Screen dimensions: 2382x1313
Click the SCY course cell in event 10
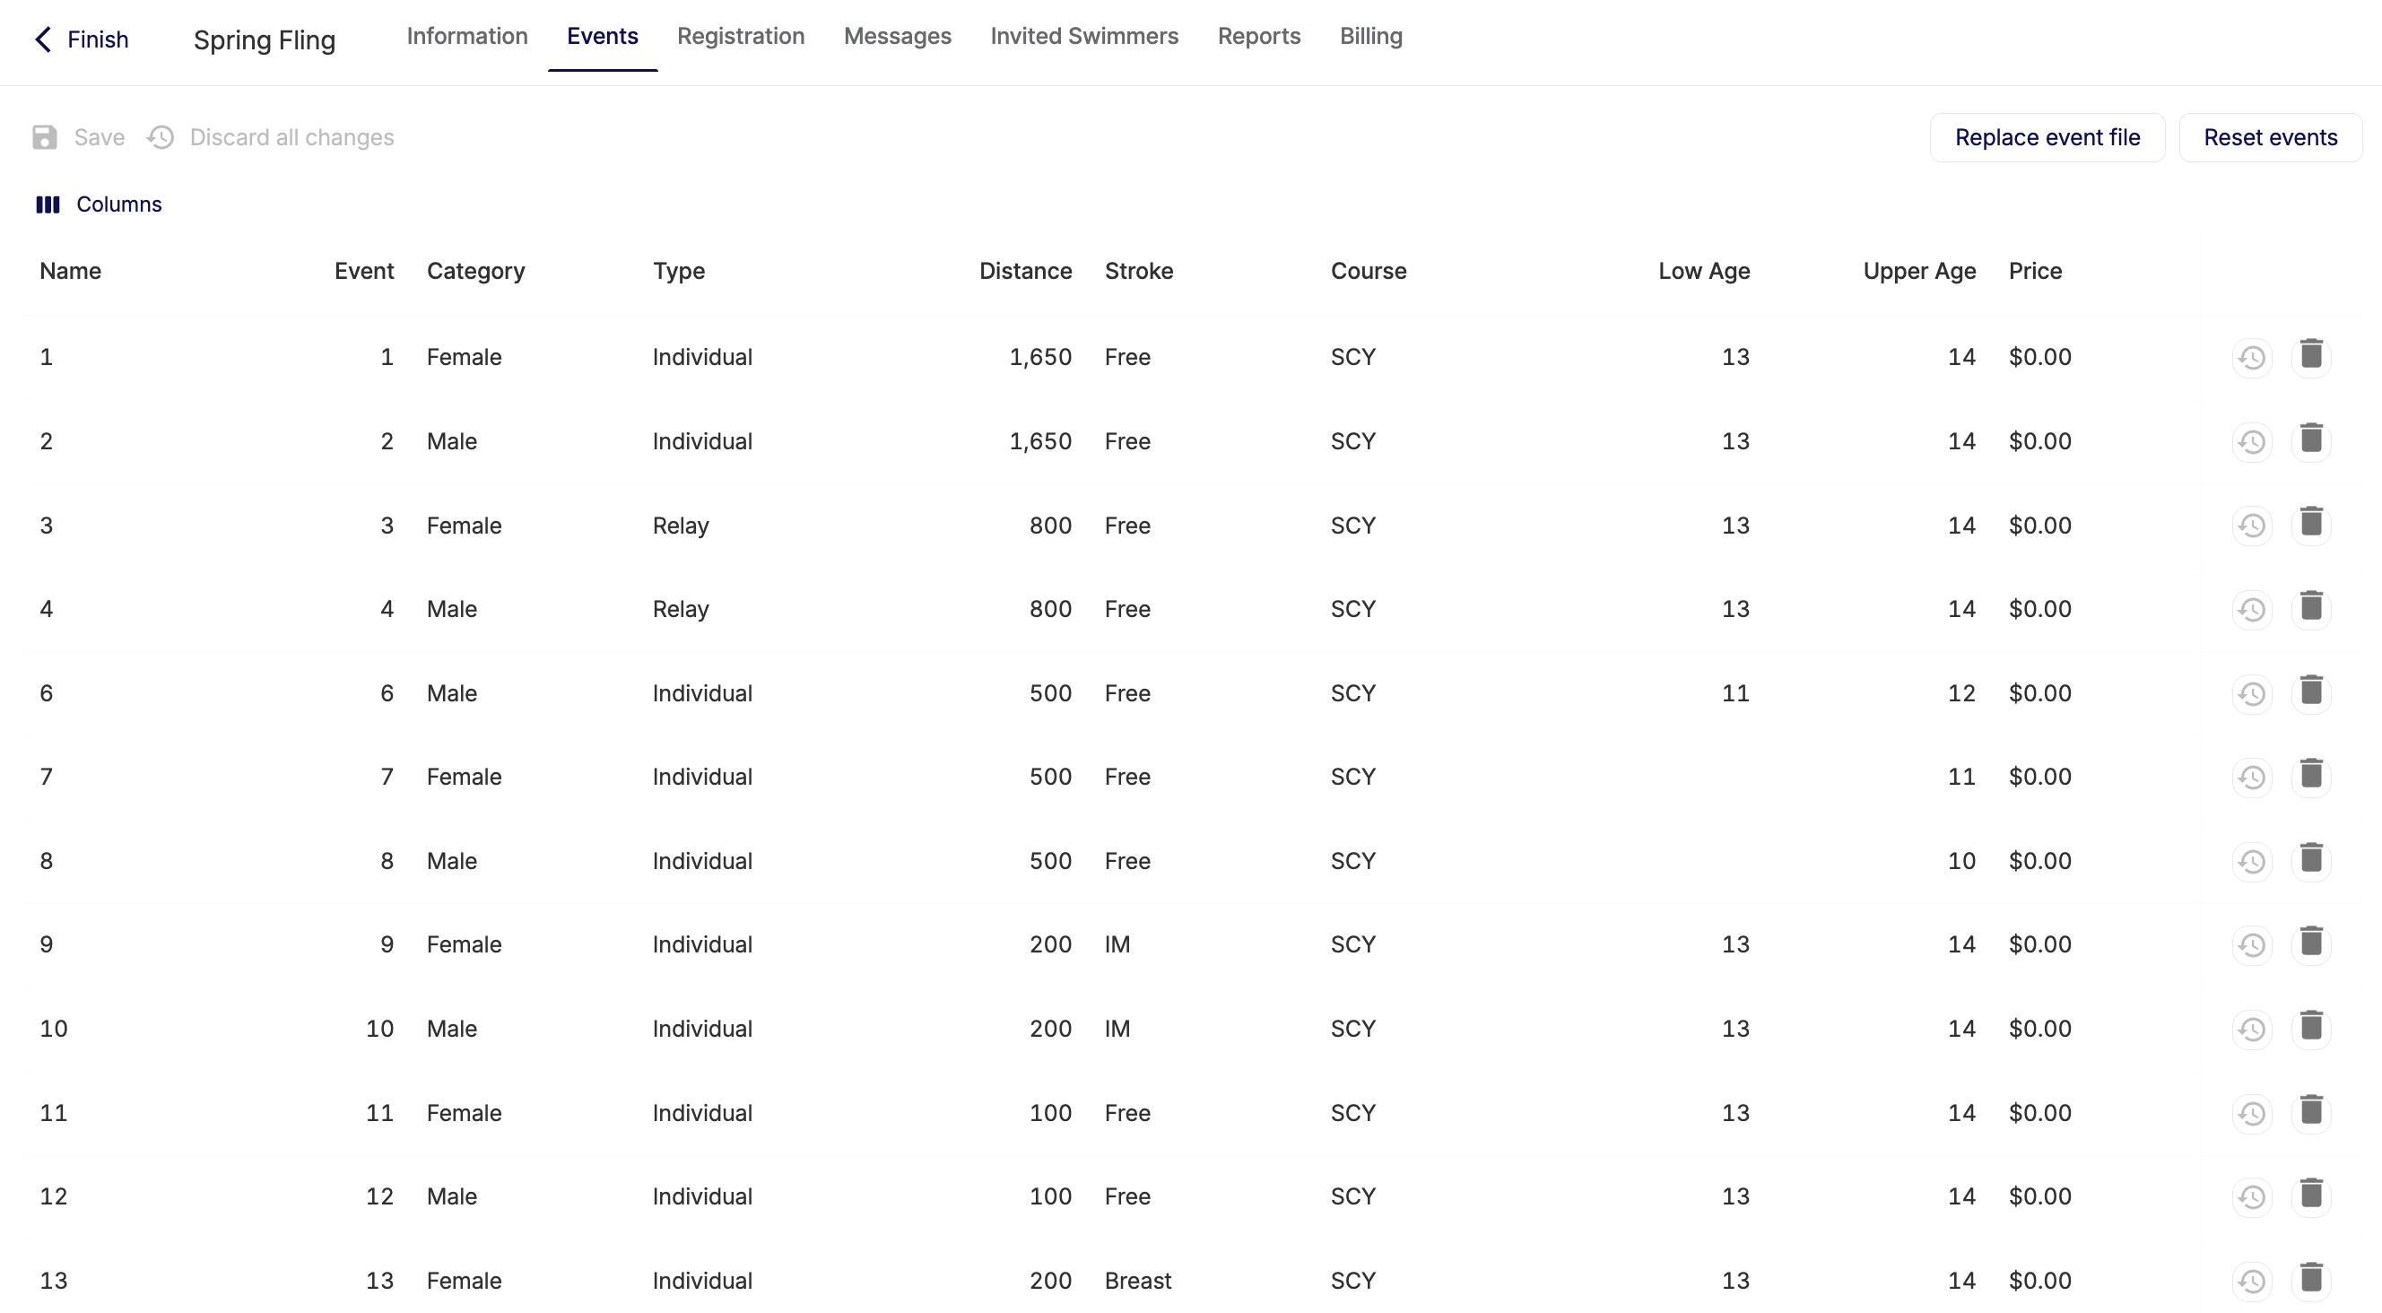coord(1352,1028)
